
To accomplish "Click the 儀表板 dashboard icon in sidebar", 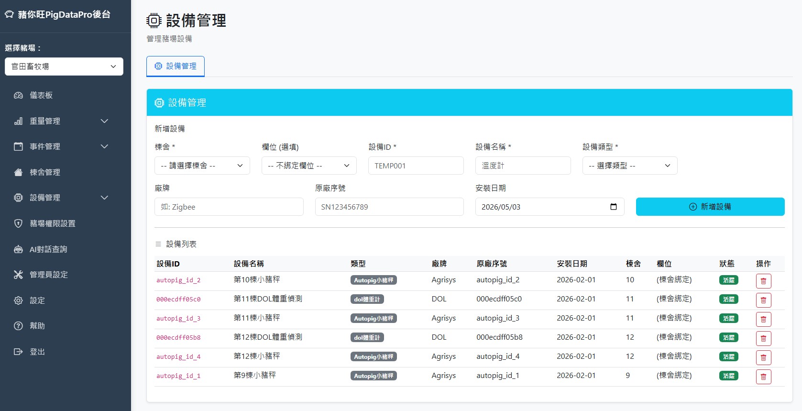I will [18, 95].
